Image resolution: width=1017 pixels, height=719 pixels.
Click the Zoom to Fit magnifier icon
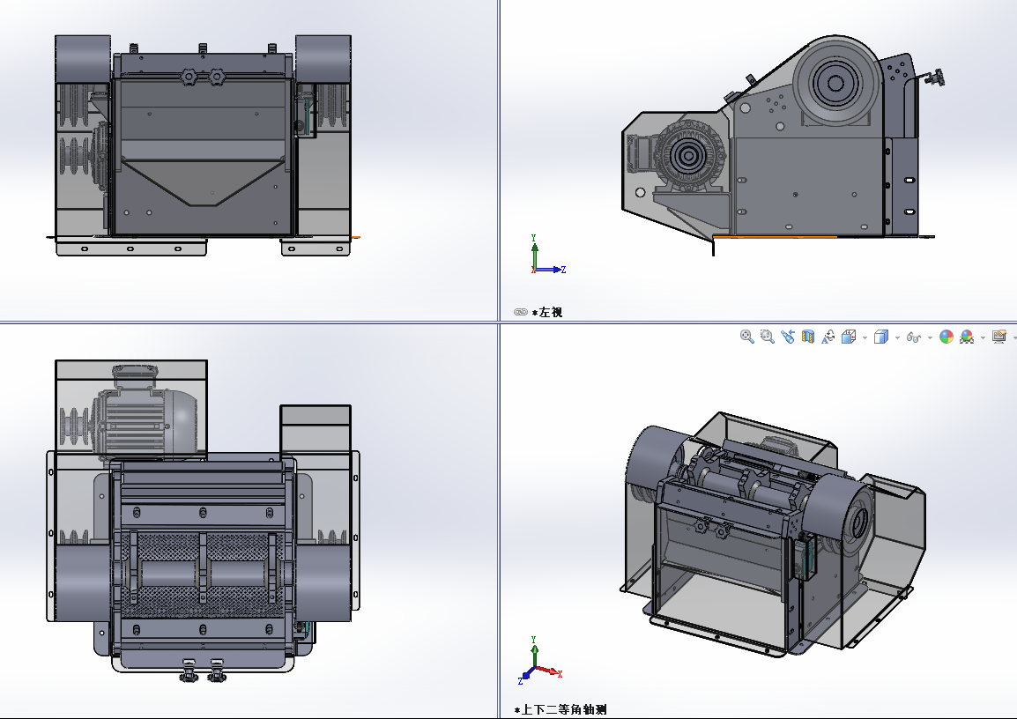coord(746,337)
